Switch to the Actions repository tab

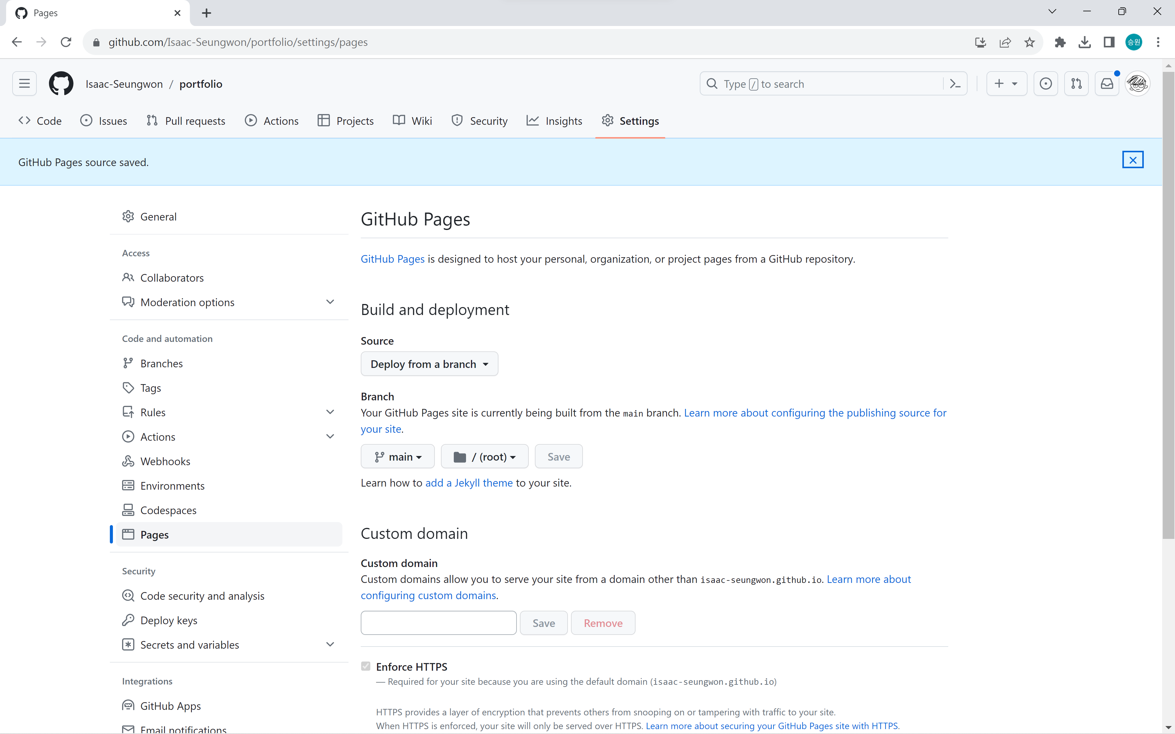pos(272,121)
